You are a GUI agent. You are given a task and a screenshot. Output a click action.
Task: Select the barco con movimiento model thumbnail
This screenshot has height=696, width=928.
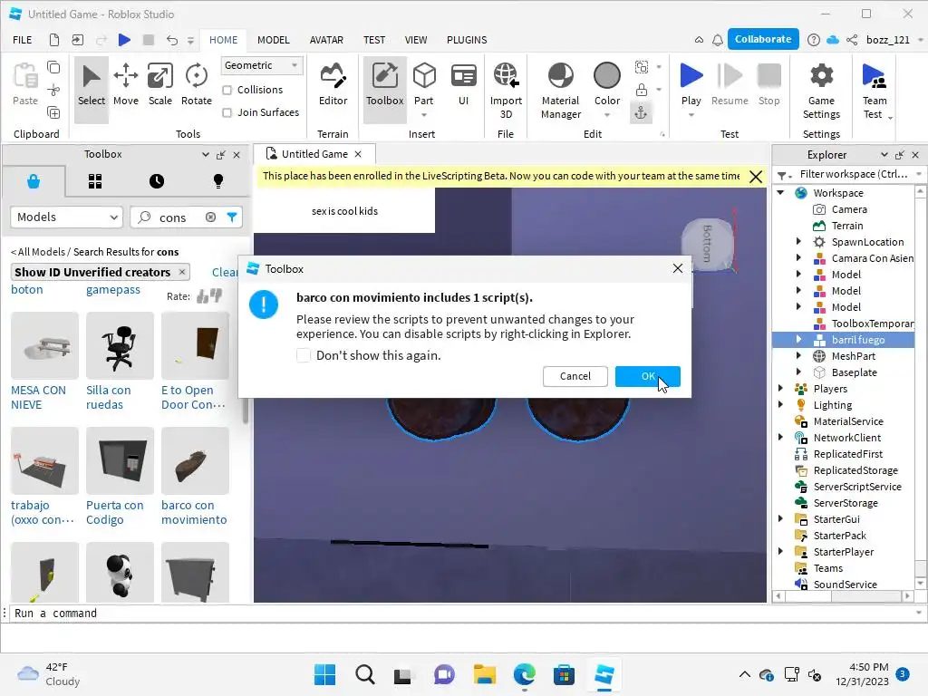click(x=195, y=460)
